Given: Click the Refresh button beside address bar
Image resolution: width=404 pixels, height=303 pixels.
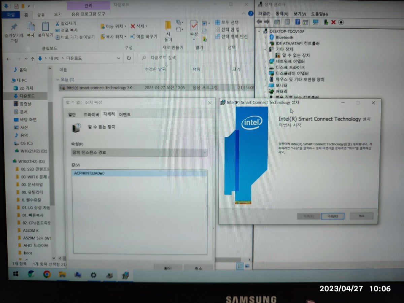Looking at the screenshot, I should (129, 58).
